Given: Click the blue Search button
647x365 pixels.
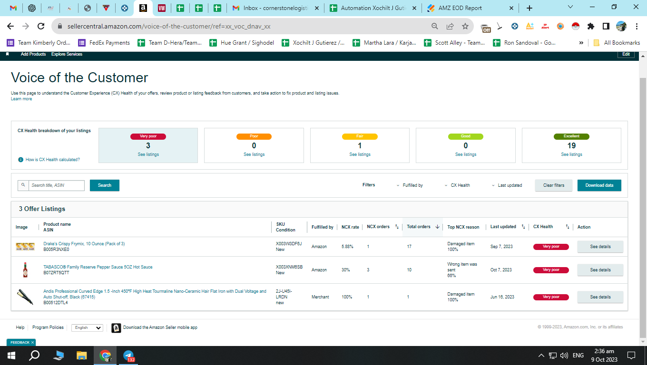Looking at the screenshot, I should click(105, 185).
